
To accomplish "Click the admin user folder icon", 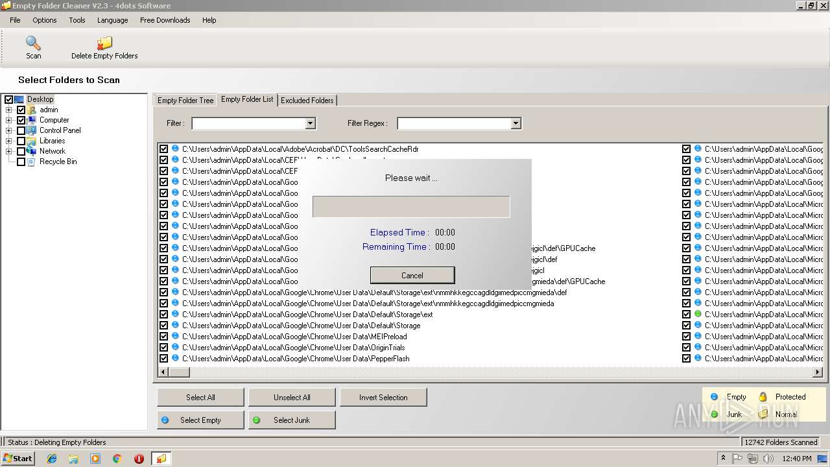I will pos(32,110).
